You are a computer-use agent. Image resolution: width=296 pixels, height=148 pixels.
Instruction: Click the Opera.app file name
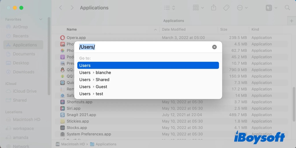point(76,38)
